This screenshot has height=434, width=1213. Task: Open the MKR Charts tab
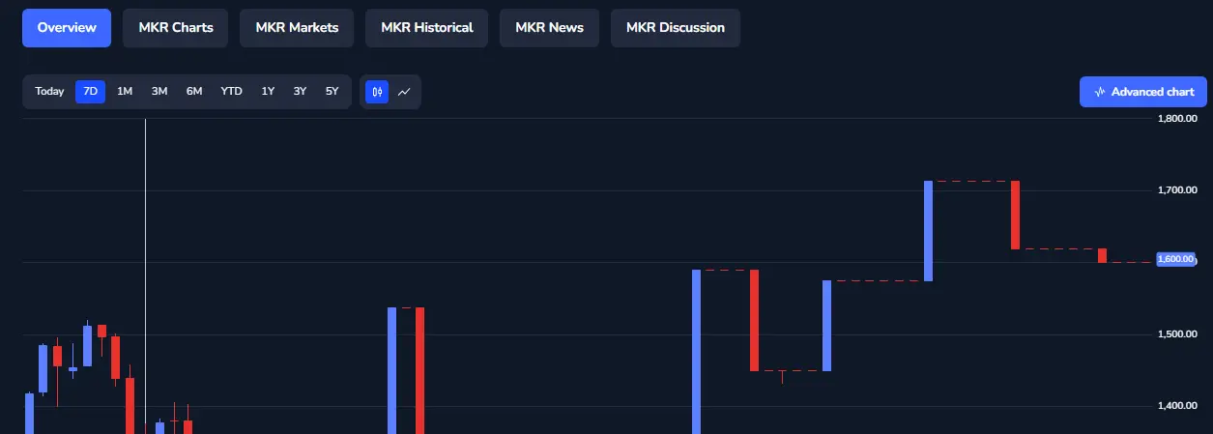pyautogui.click(x=175, y=28)
